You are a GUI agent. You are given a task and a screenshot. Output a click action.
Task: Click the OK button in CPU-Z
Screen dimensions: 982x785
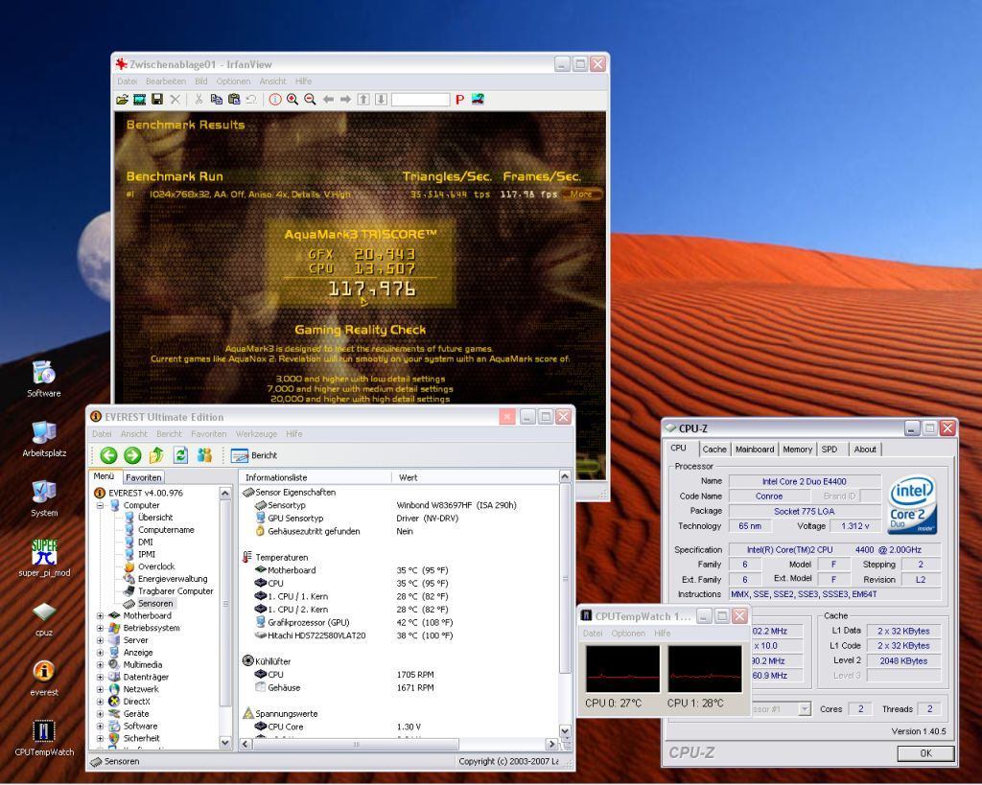point(926,753)
